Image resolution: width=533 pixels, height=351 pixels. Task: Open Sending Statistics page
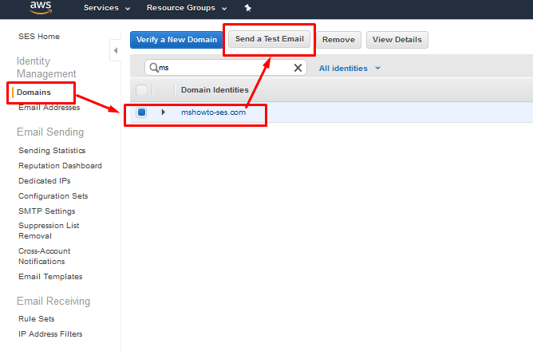click(x=52, y=151)
